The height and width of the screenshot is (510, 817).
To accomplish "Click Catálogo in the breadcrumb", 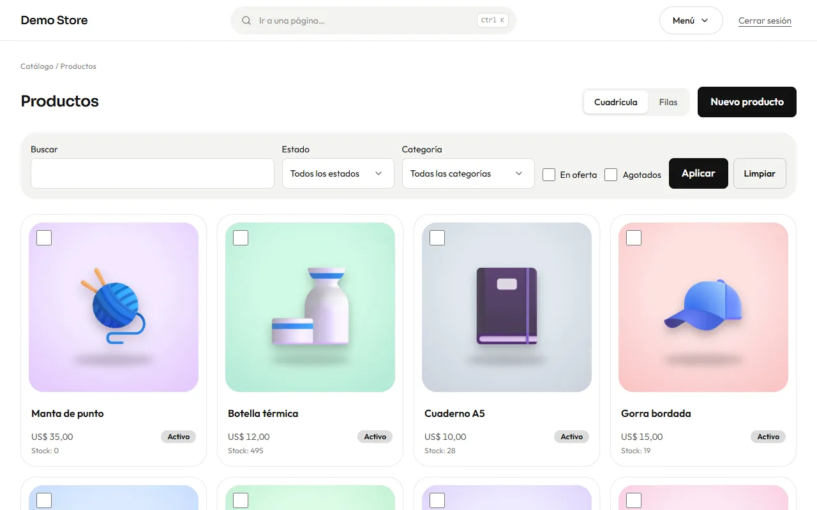I will coord(37,66).
